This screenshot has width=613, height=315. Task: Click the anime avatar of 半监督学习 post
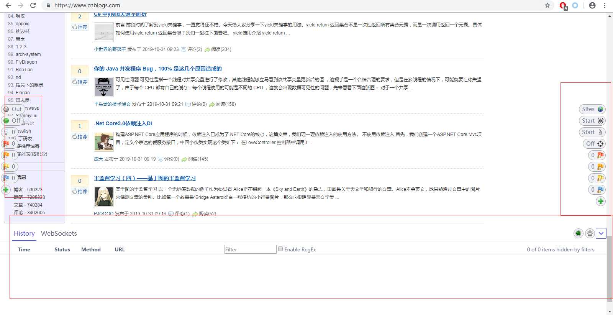click(104, 196)
